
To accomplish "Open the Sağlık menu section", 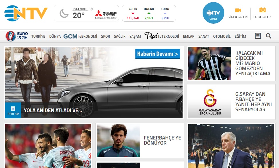I will coord(120,37).
